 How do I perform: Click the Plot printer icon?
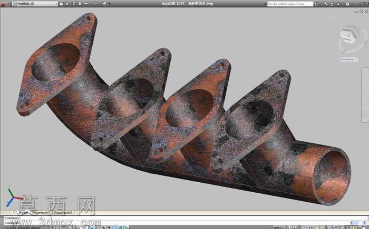(x=104, y=4)
